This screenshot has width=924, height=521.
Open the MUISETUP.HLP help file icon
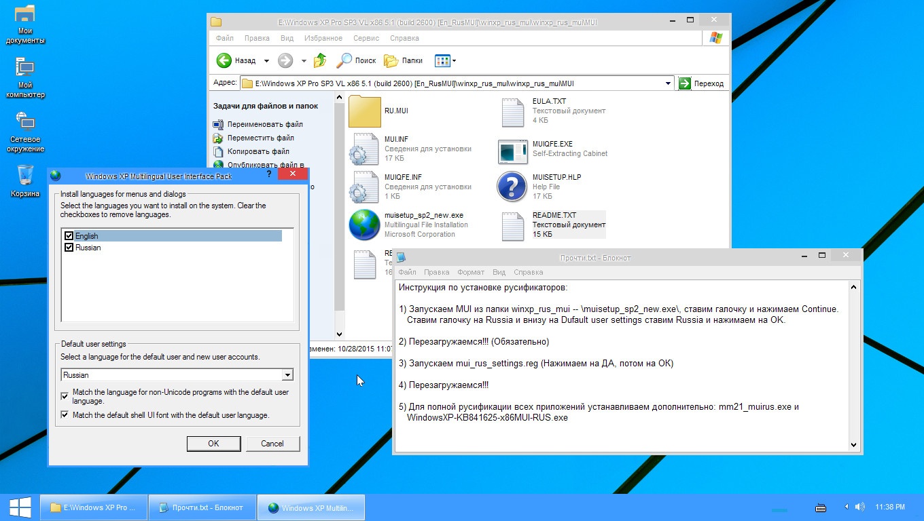point(512,186)
